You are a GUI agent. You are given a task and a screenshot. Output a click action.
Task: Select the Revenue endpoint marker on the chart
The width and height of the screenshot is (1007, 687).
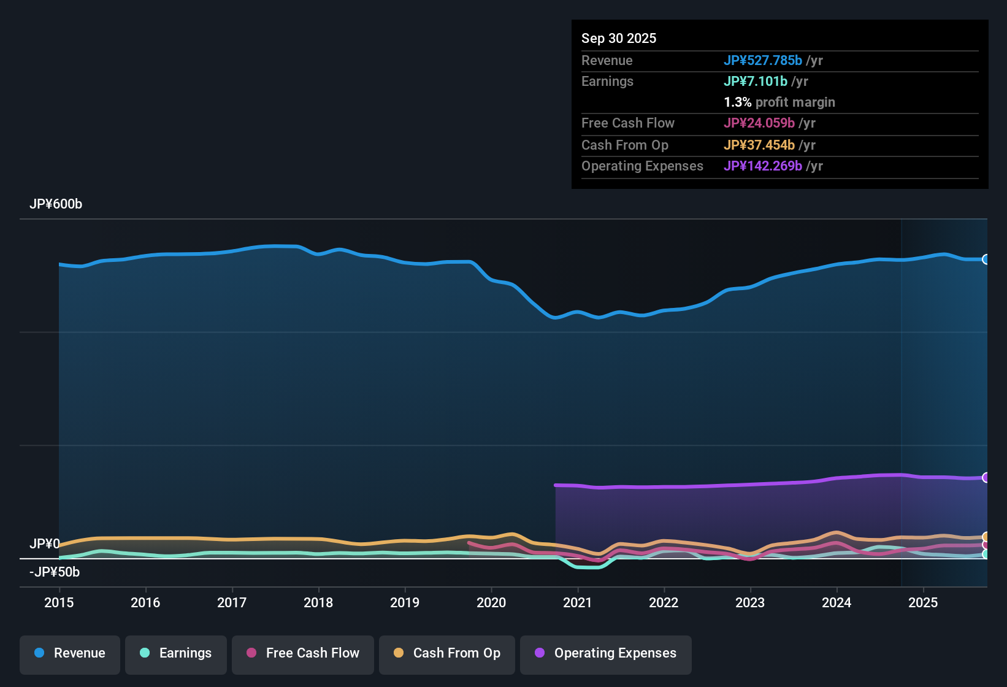tap(986, 259)
